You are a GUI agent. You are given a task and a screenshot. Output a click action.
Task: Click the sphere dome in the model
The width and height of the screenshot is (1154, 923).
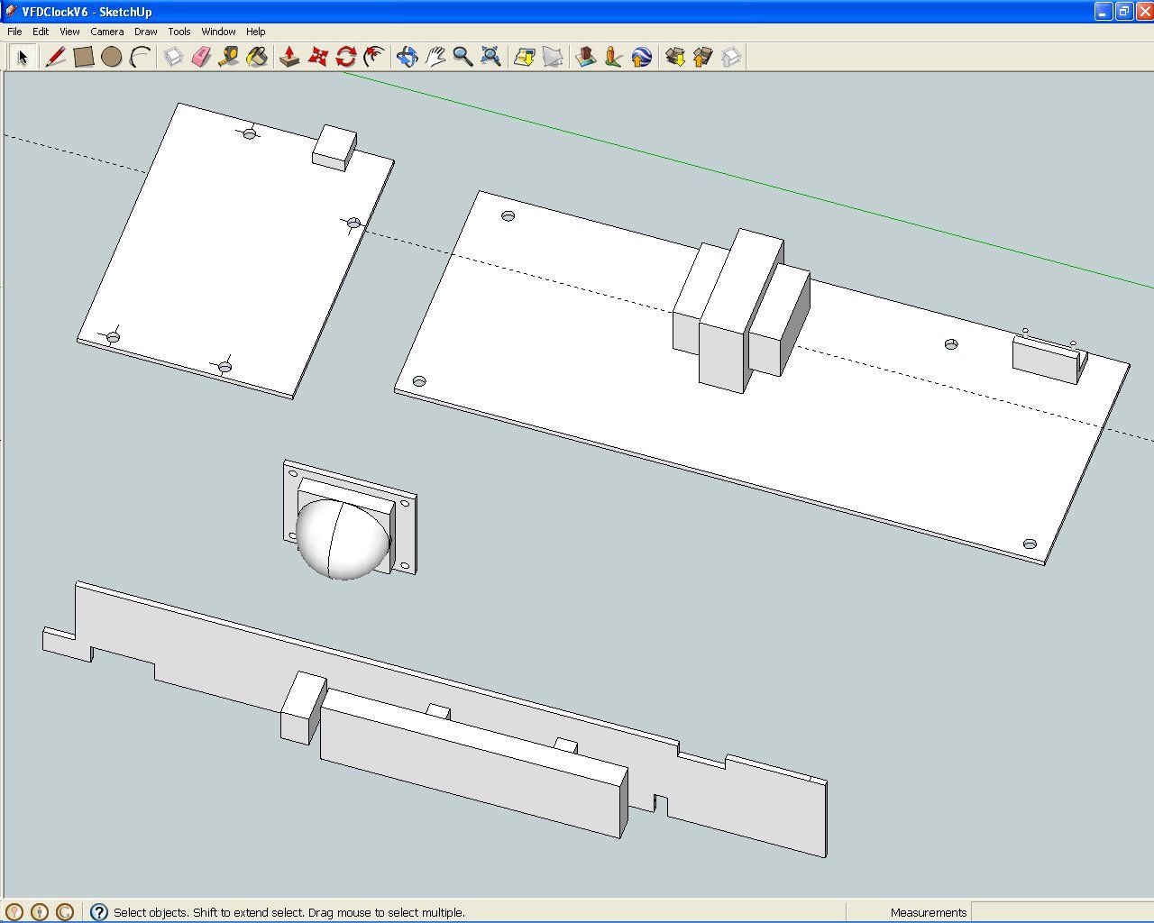point(343,539)
